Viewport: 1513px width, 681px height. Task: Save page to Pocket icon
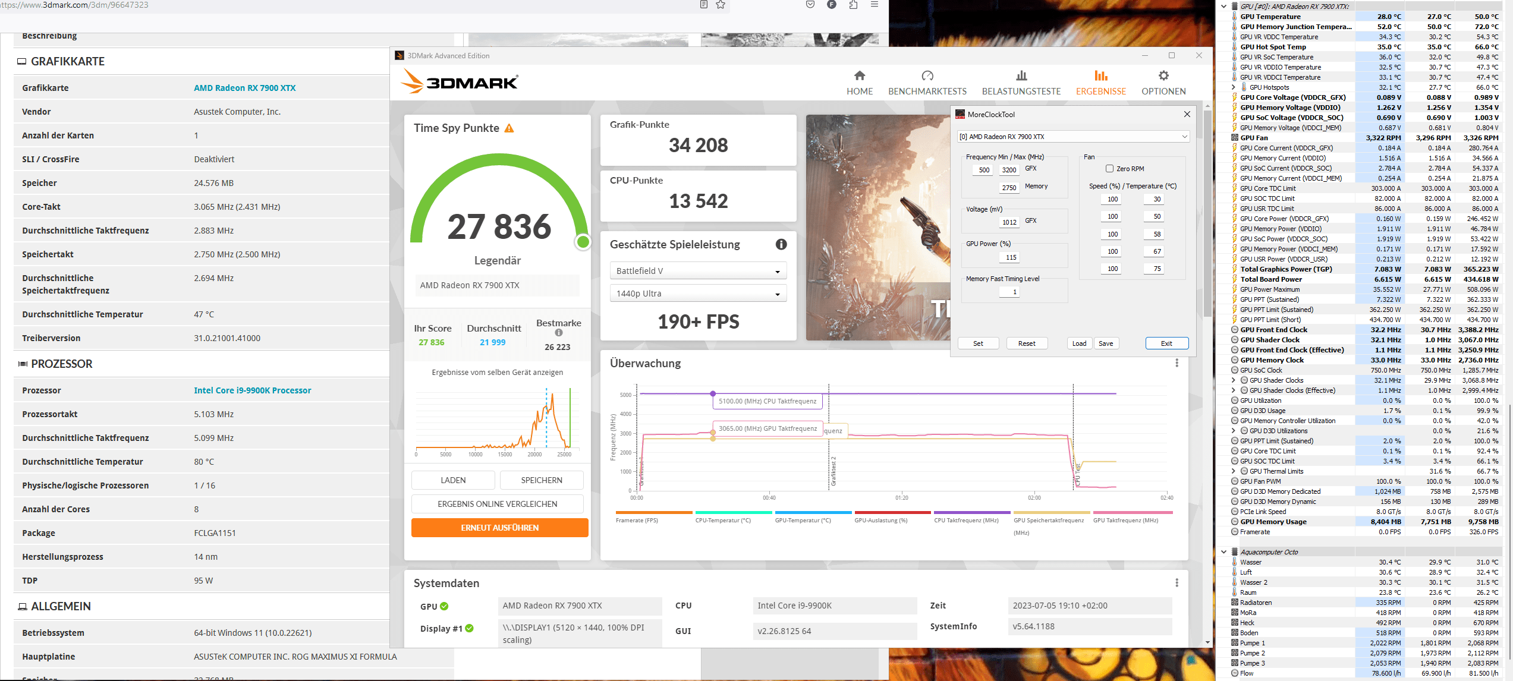click(x=810, y=5)
